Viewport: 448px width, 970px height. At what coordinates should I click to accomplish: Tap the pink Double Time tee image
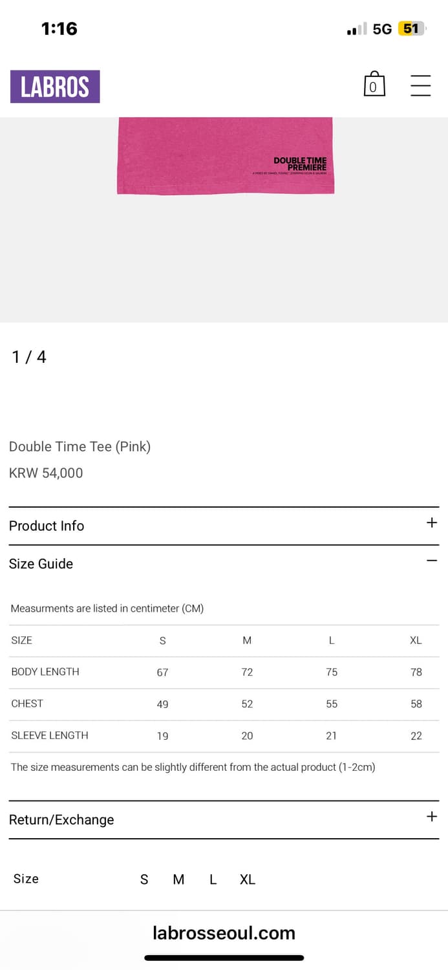(225, 156)
